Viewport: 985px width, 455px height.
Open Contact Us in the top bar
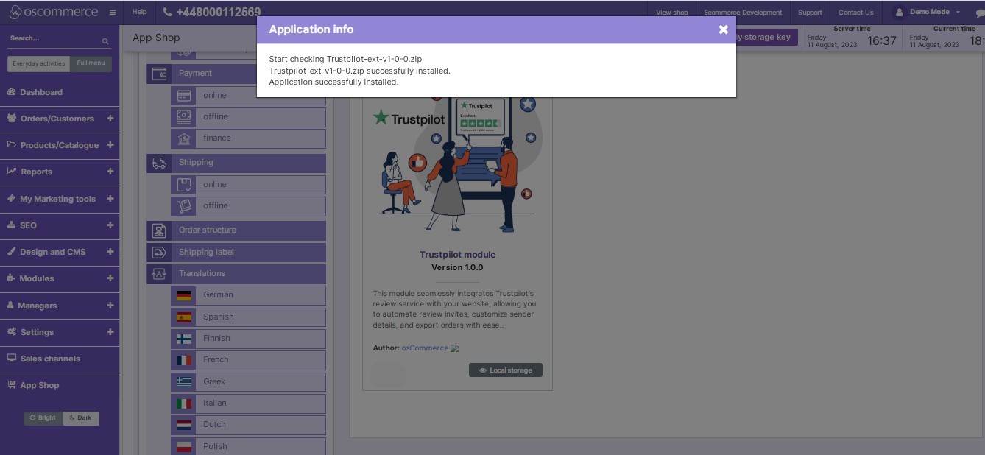[855, 13]
